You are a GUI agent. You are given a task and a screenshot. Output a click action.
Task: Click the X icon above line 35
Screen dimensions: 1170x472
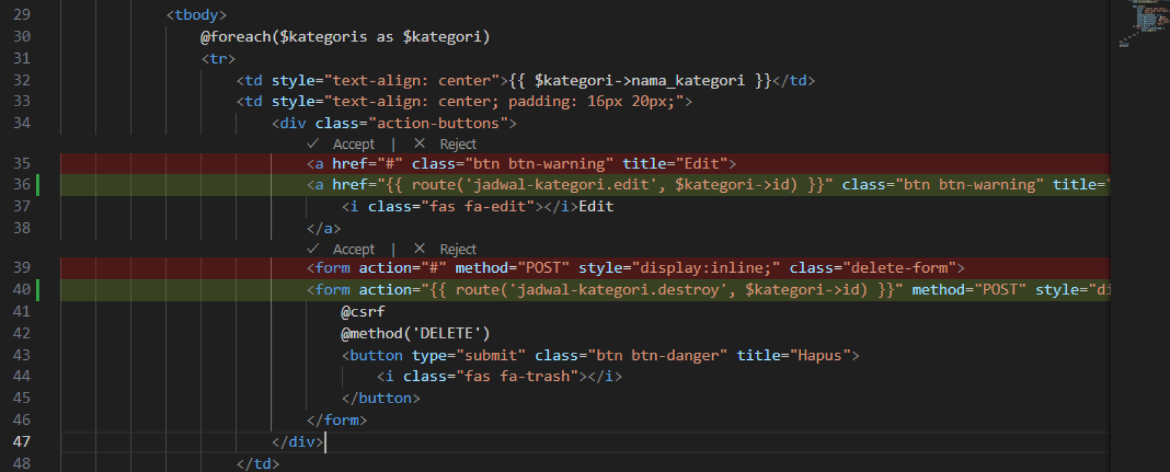click(x=420, y=144)
